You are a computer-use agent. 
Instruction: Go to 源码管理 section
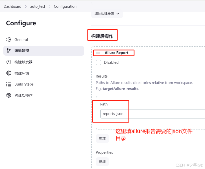[44, 51]
